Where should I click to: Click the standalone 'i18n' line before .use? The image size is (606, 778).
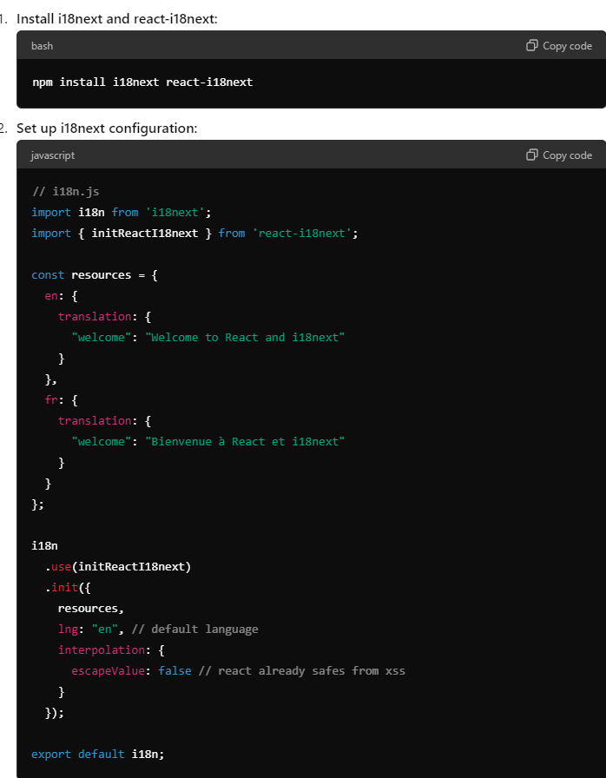[44, 546]
